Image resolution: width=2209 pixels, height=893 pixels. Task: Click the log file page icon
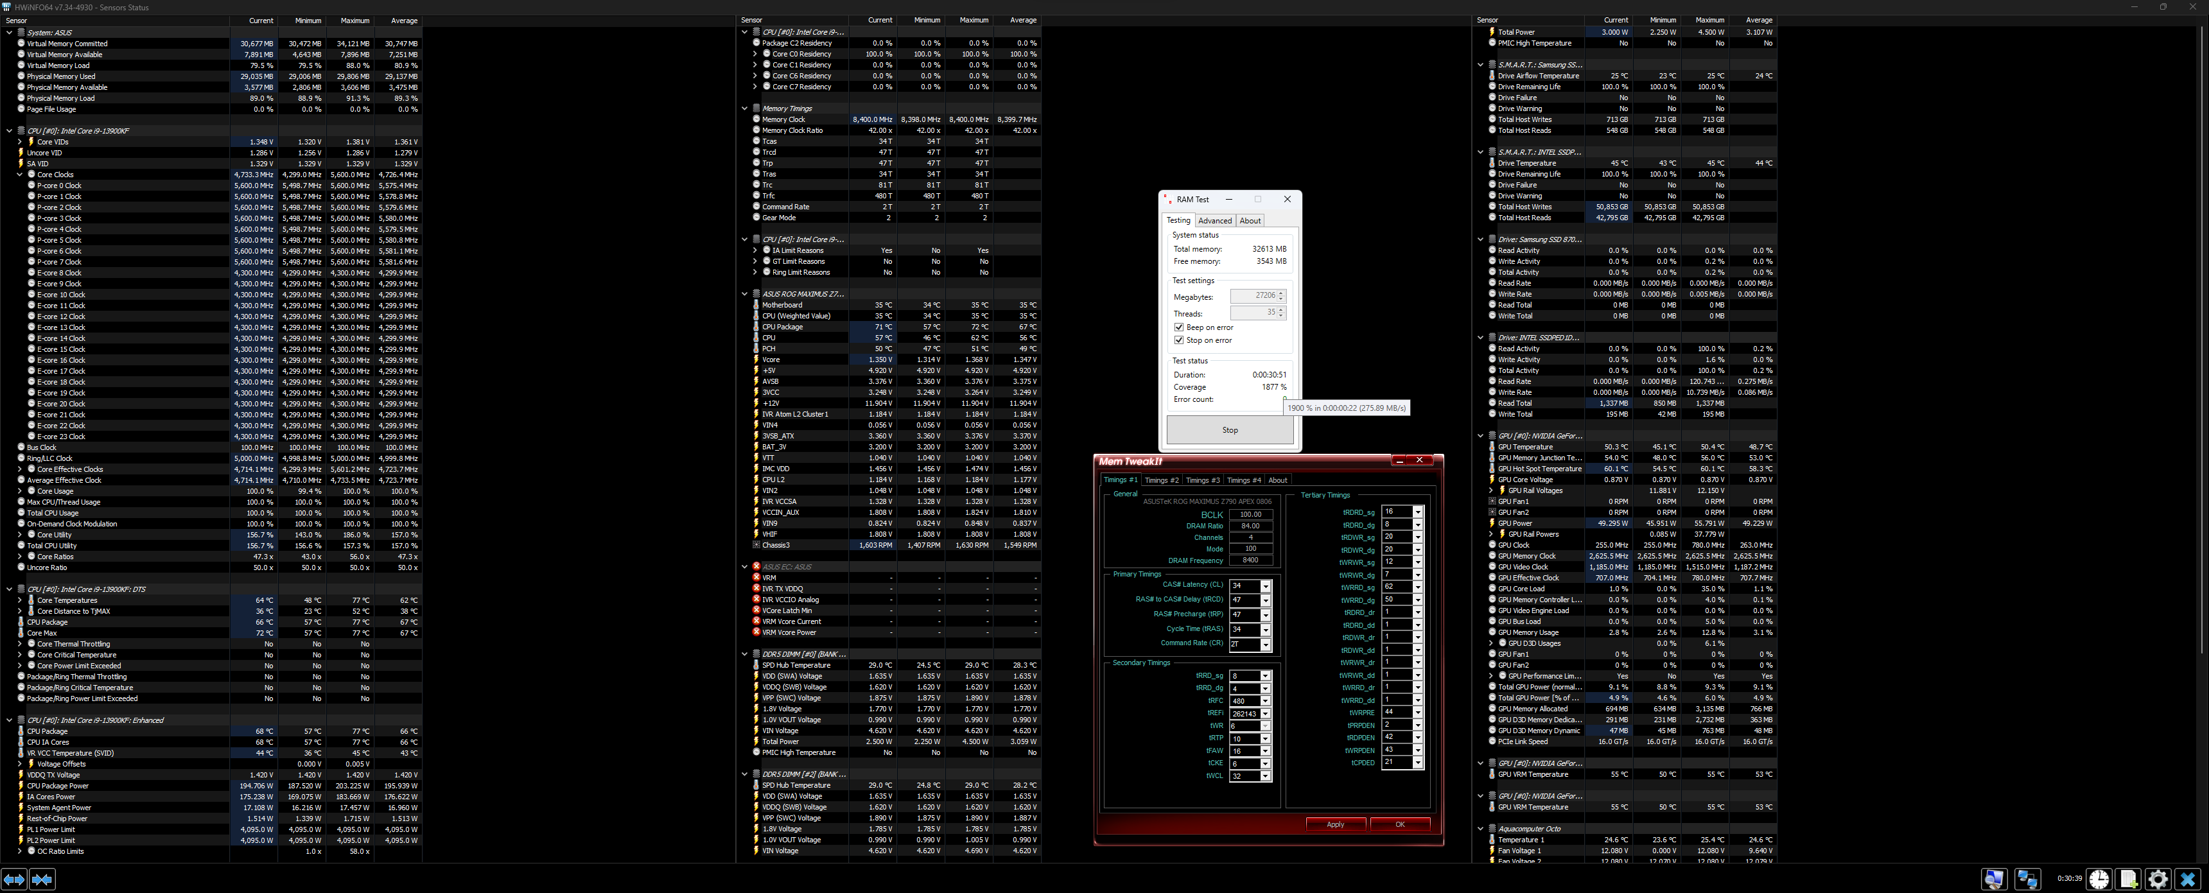2128,878
